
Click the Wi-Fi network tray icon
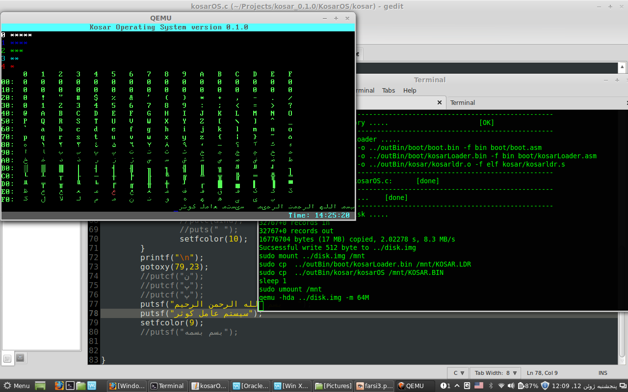pyautogui.click(x=501, y=386)
